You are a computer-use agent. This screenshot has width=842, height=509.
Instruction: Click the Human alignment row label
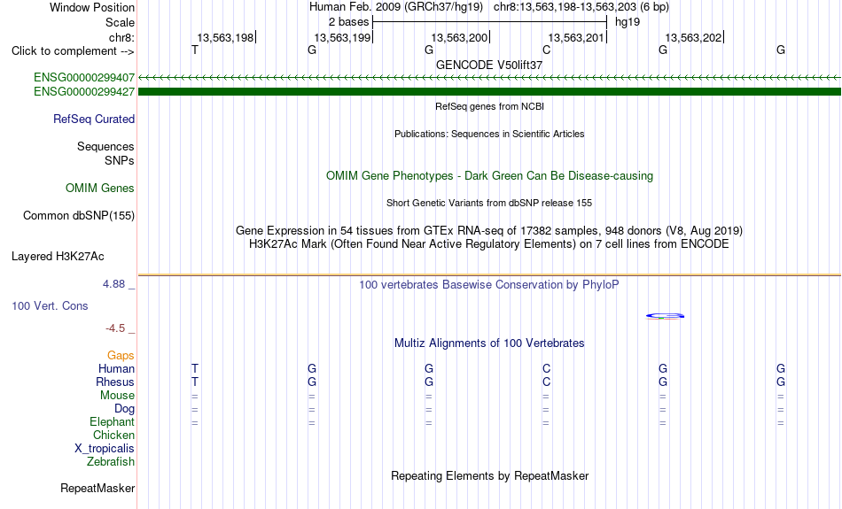click(x=116, y=368)
